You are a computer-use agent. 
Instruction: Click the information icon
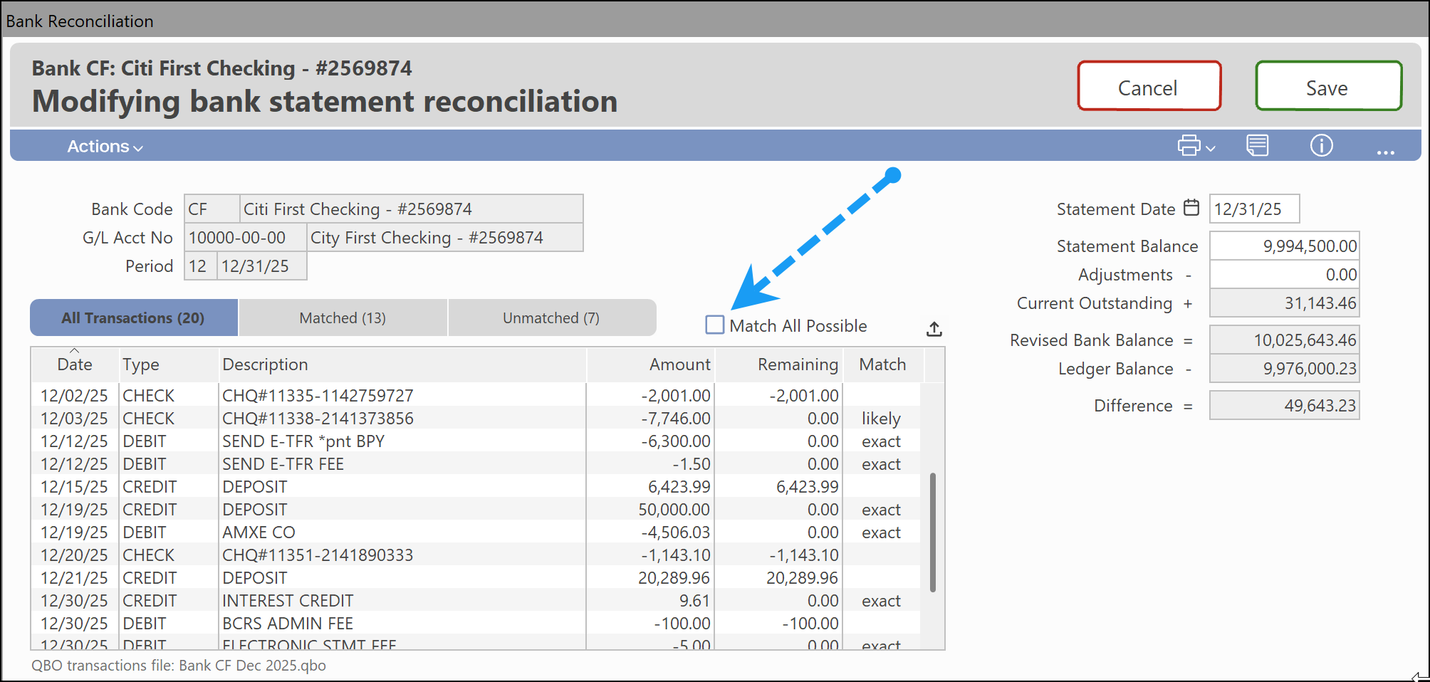[x=1322, y=145]
